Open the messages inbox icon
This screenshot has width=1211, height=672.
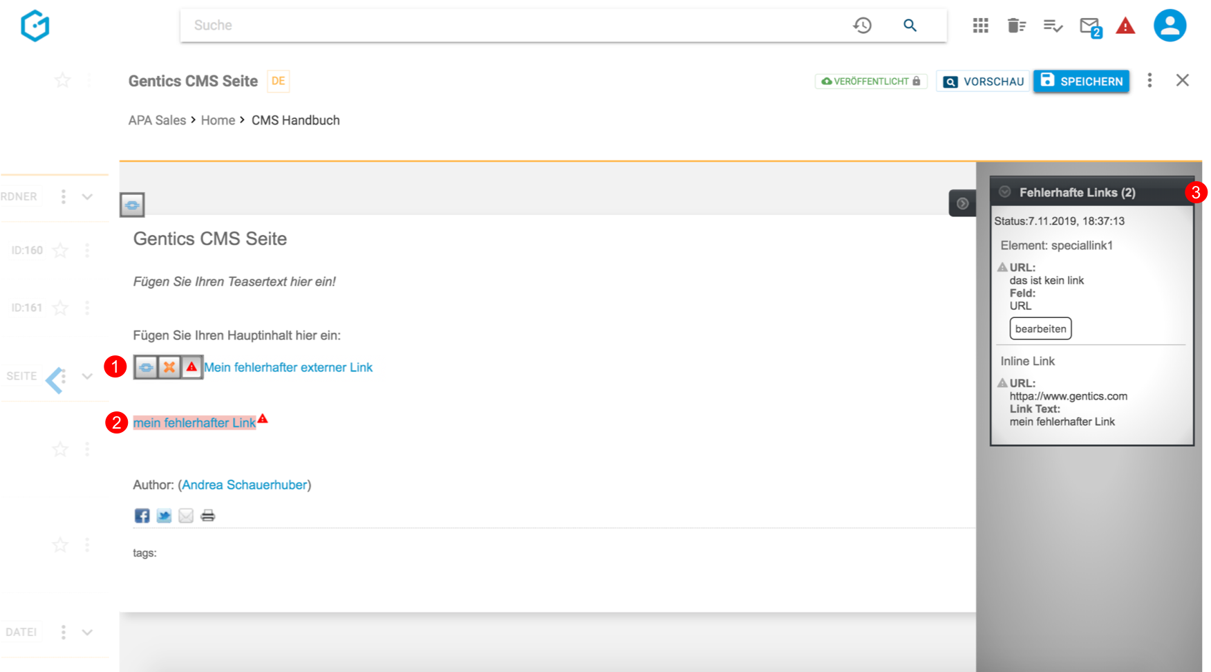(x=1090, y=26)
